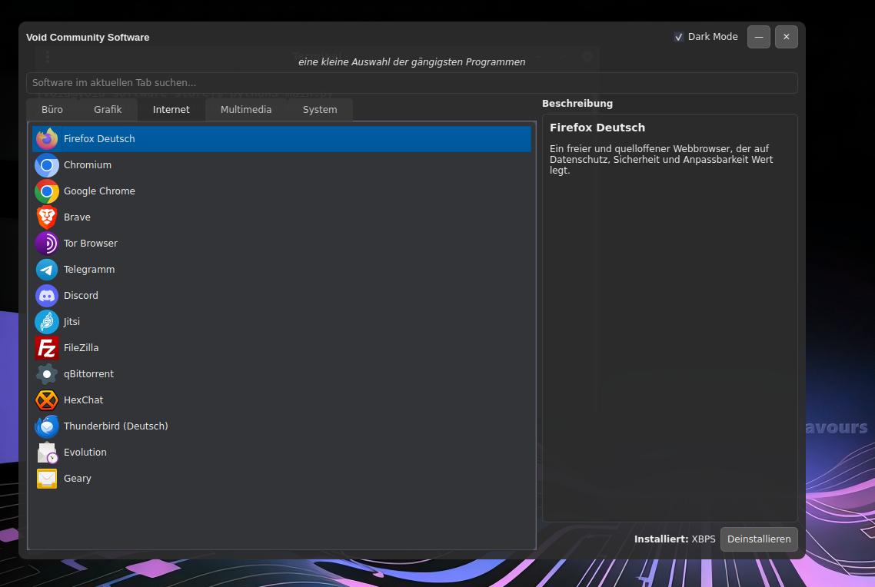875x587 pixels.
Task: Select the Chromium browser icon
Action: pyautogui.click(x=47, y=165)
